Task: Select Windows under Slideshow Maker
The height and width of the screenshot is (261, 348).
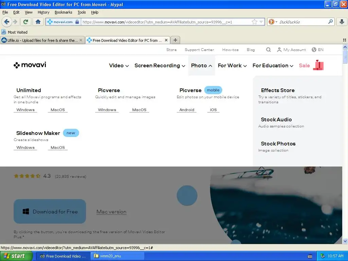Action: coord(25,147)
